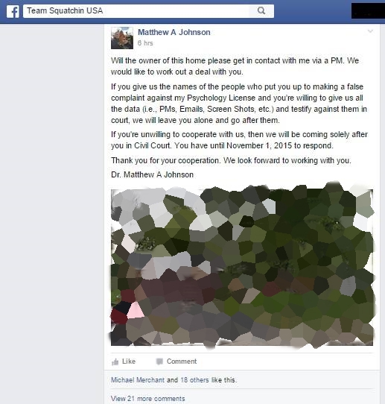Expand View 21 more comments

[147, 399]
